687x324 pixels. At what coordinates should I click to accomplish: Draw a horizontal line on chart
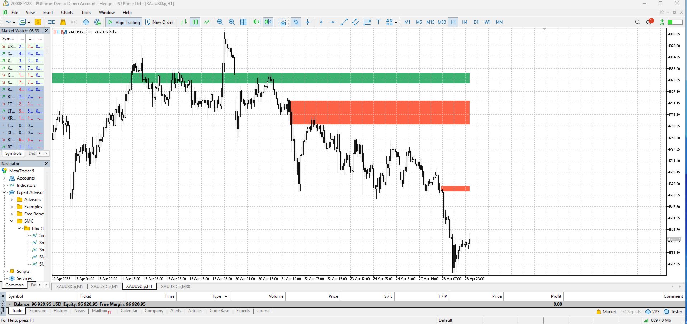pyautogui.click(x=333, y=22)
